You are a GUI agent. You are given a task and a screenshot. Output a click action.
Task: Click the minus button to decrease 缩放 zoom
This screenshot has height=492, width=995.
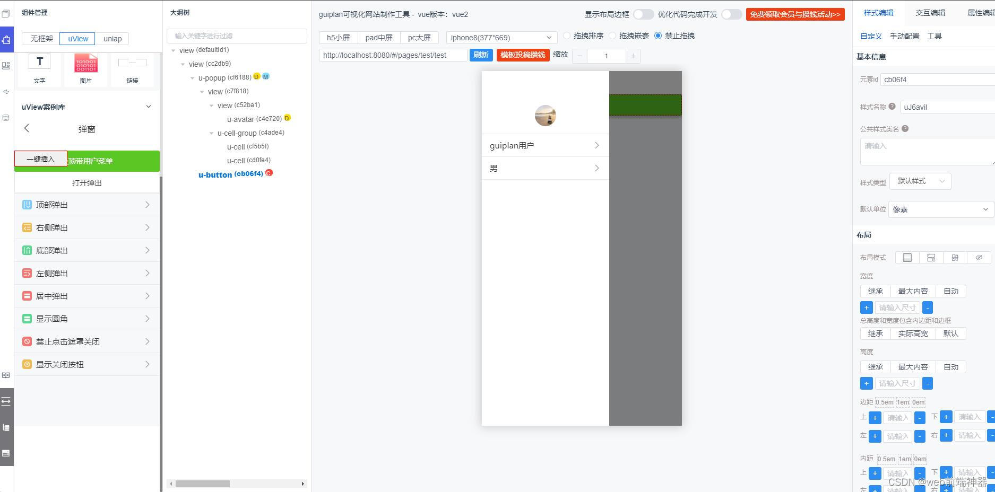[579, 56]
